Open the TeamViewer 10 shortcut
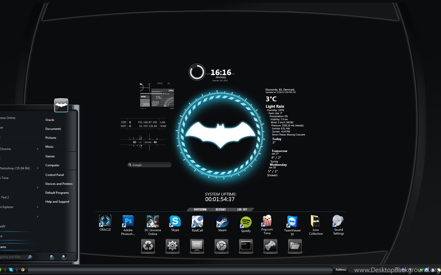The width and height of the screenshot is (441, 275). [x=292, y=225]
